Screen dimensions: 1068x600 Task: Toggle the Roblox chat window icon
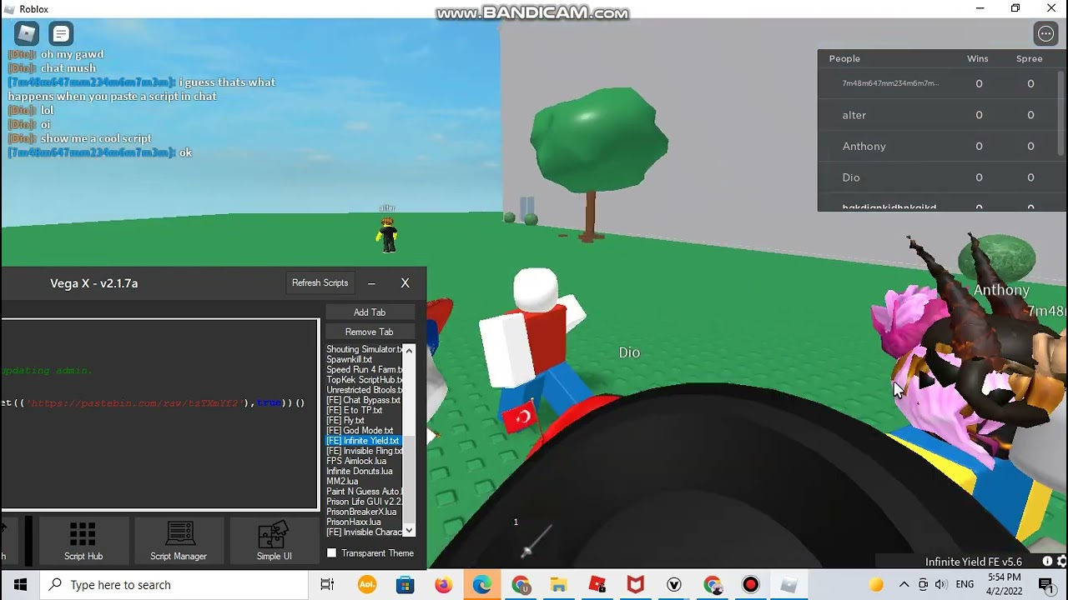61,33
